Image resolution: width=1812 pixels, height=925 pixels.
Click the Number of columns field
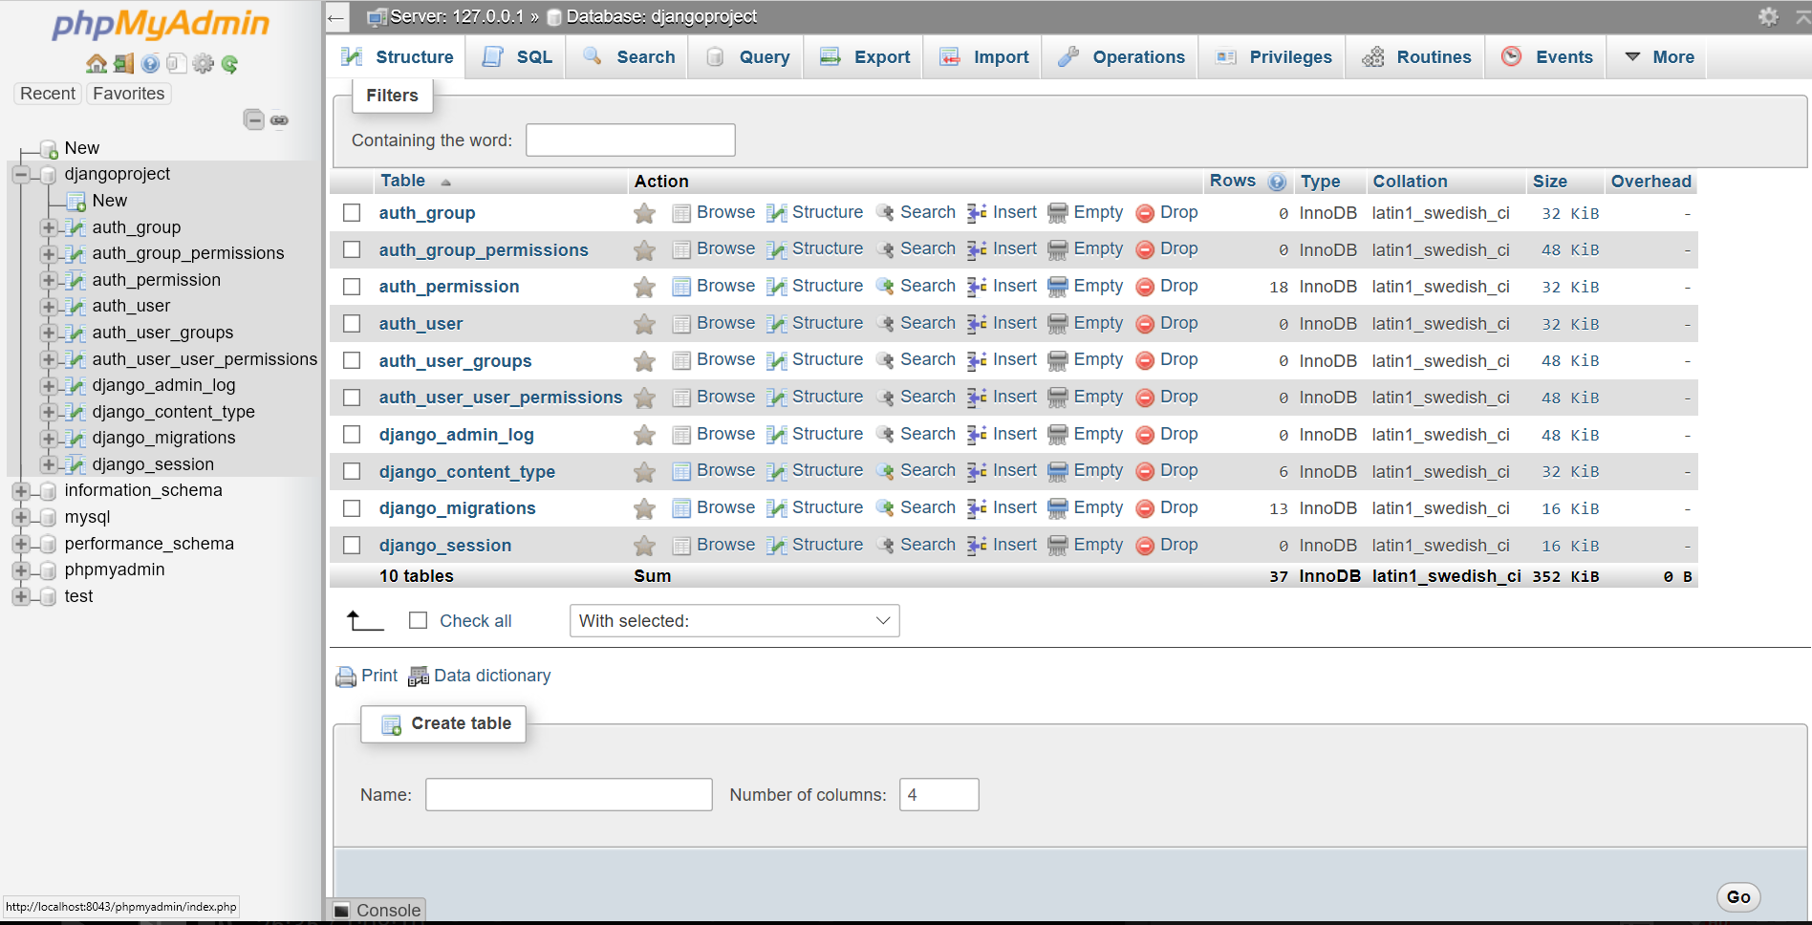938,794
